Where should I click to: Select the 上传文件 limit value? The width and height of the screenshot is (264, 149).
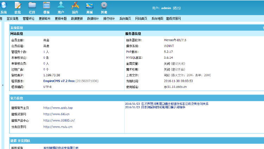(x=187, y=75)
